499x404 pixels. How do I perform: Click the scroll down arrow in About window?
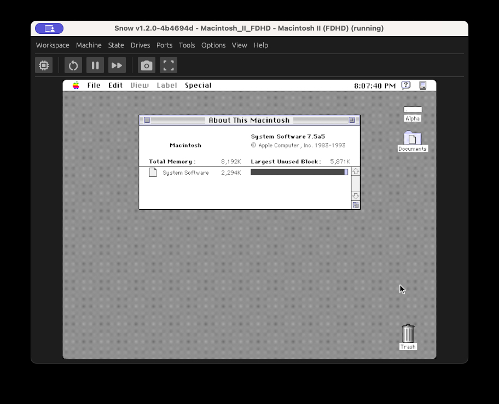click(356, 195)
